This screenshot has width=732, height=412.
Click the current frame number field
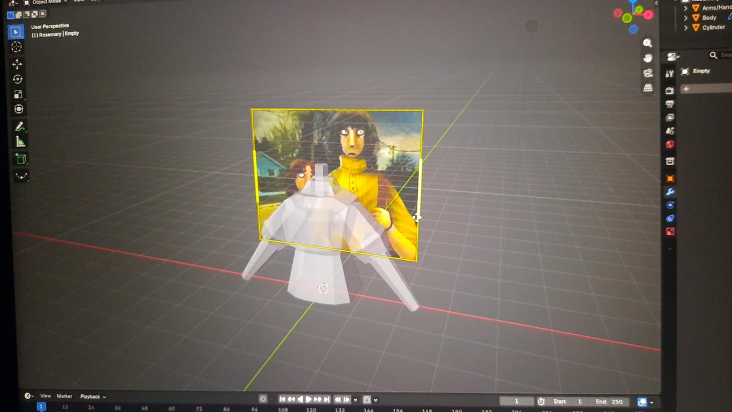(516, 401)
